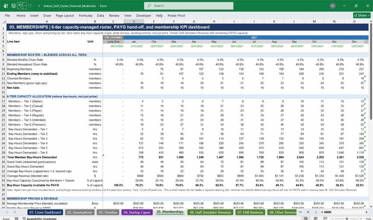Select the '100.0%' cell in row 35
The image size is (373, 220).
point(113,185)
